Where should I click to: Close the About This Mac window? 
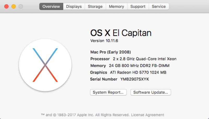[6, 6]
